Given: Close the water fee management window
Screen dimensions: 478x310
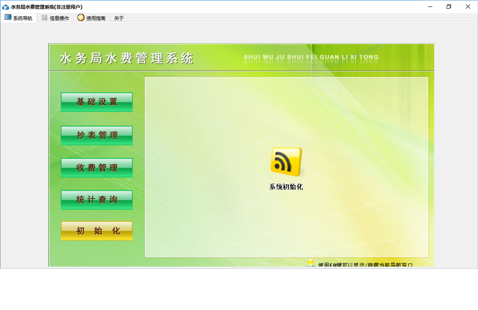Looking at the screenshot, I should [x=468, y=7].
